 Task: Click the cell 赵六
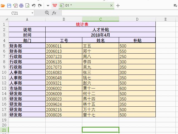tap(100, 83)
